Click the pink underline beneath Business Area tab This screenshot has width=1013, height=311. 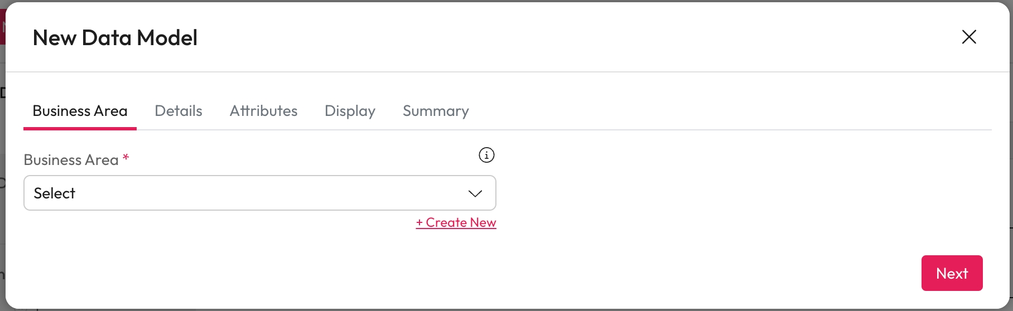80,129
